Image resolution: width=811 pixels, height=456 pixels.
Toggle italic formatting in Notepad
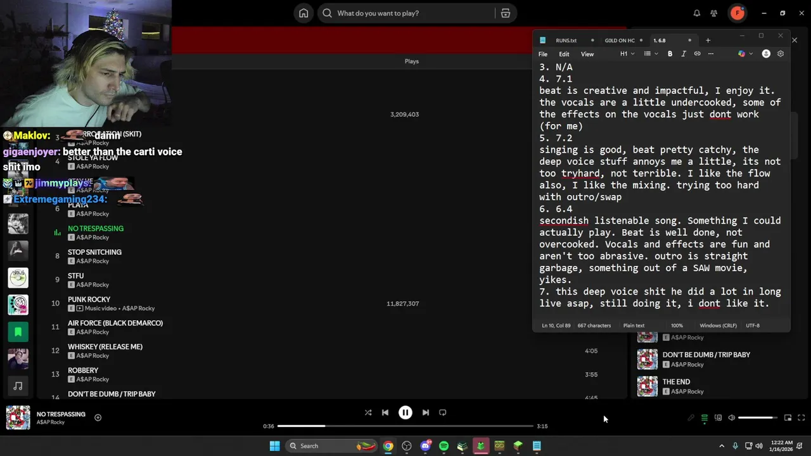click(x=683, y=54)
